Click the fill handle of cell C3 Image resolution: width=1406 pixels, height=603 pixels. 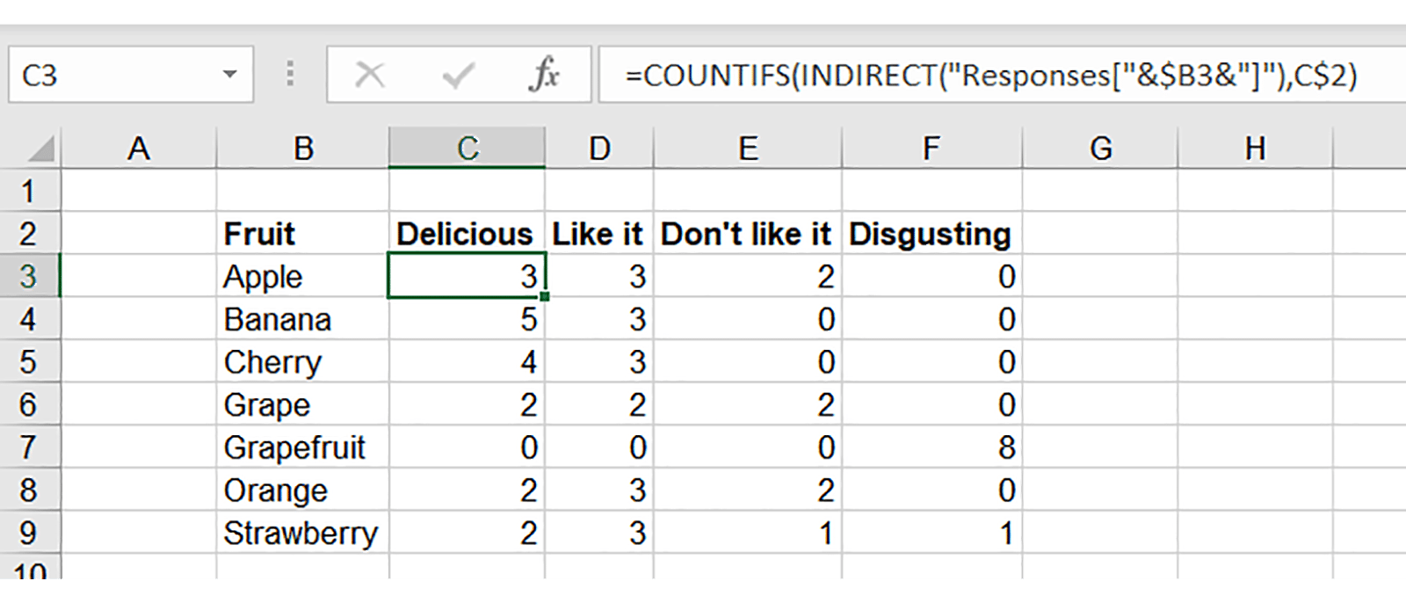(x=545, y=297)
